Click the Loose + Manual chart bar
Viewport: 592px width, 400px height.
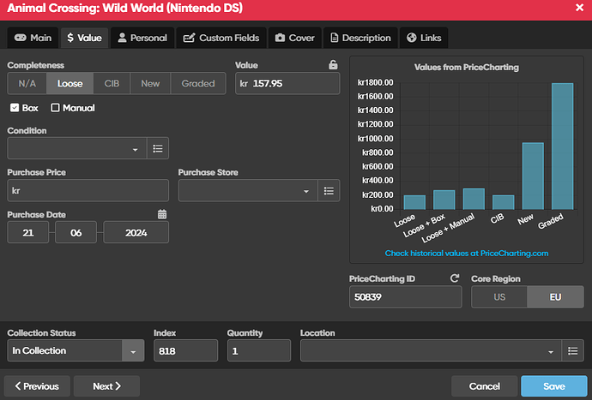pyautogui.click(x=474, y=199)
